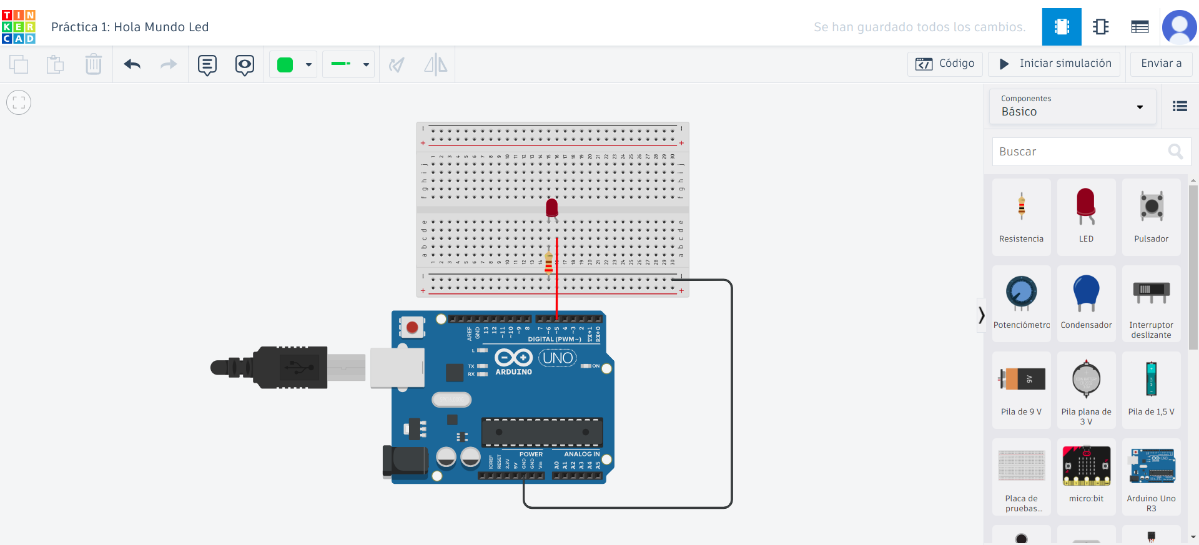This screenshot has width=1199, height=545.
Task: Select the circuit view button
Action: 1062,27
